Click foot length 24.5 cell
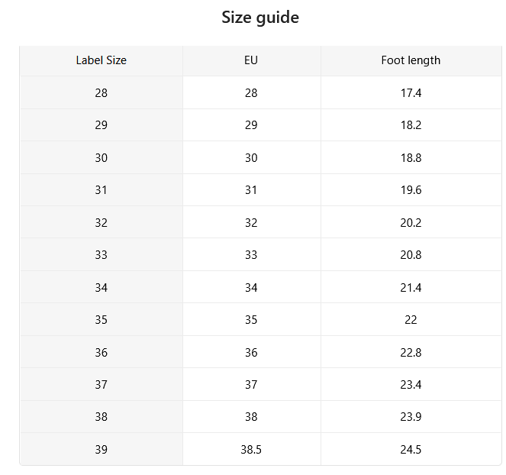 (411, 450)
